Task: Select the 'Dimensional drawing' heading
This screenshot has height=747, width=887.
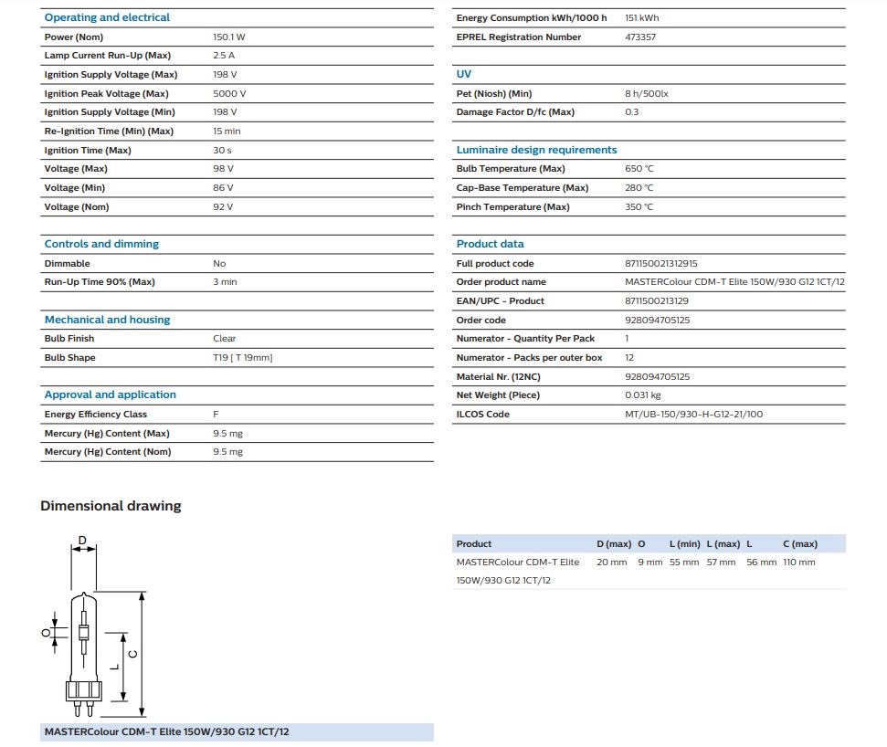Action: [111, 506]
